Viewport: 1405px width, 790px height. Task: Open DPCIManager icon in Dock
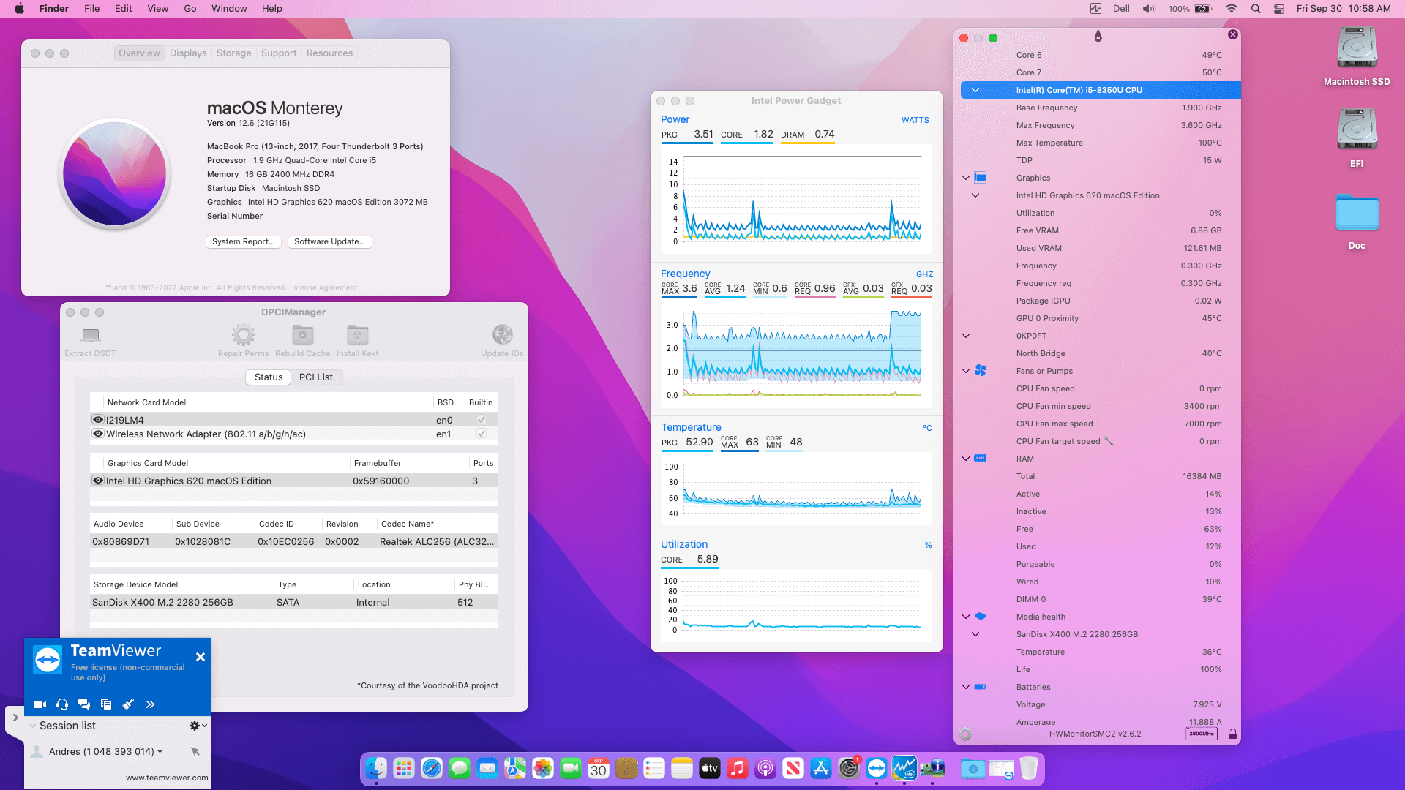pos(932,769)
